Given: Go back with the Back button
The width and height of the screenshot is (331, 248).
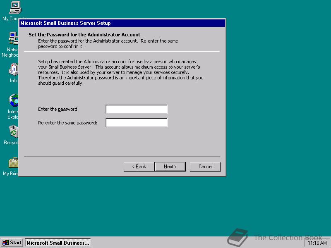Looking at the screenshot, I should [139, 167].
